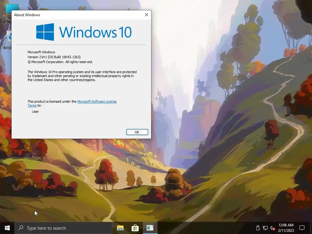Click the About Windows title bar text
312x234 pixels.
(x=27, y=15)
